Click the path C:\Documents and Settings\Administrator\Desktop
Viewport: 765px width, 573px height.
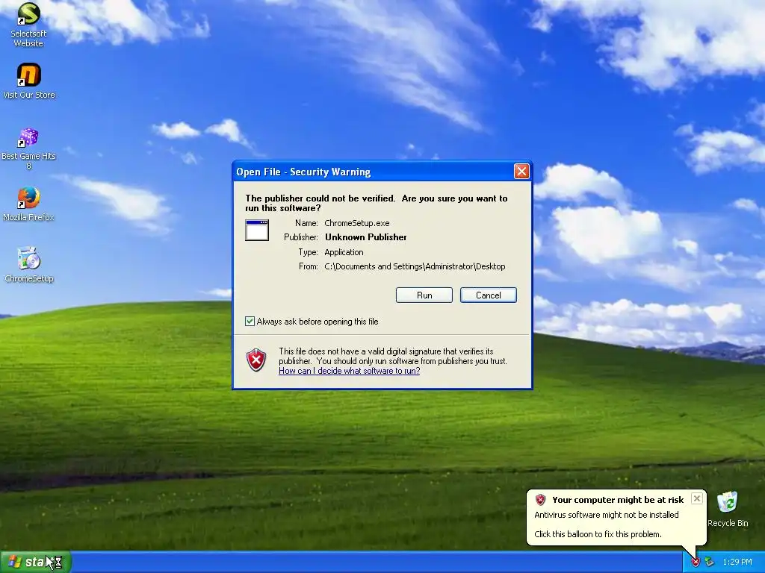click(415, 266)
